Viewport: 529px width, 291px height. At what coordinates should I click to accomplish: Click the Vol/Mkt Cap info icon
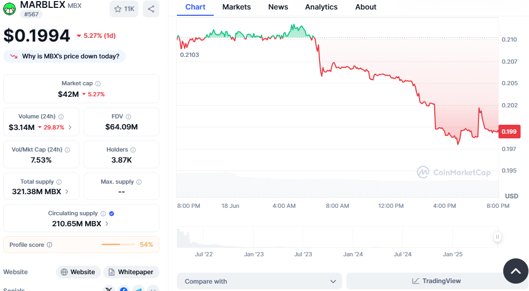[x=67, y=150]
